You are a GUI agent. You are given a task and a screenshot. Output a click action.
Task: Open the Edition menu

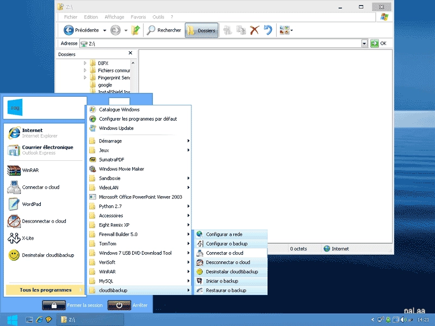pyautogui.click(x=91, y=17)
